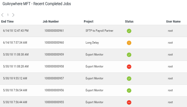This screenshot has width=187, height=107.
Task: Click root user for Long Delay job
Action: (x=170, y=43)
